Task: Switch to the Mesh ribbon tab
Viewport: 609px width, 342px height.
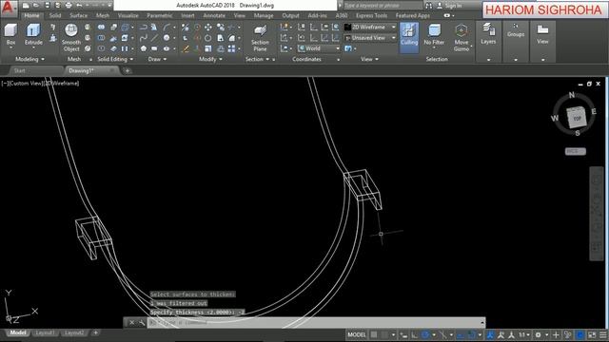Action: [x=103, y=15]
